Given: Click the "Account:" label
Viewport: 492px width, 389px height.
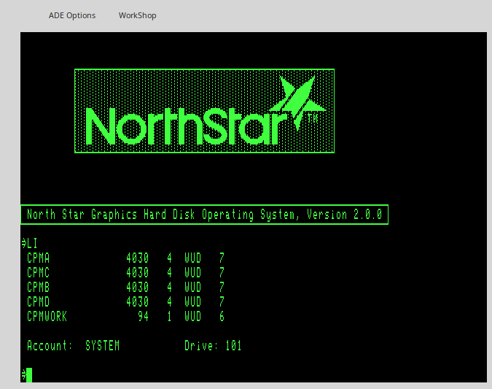Looking at the screenshot, I should (x=50, y=346).
